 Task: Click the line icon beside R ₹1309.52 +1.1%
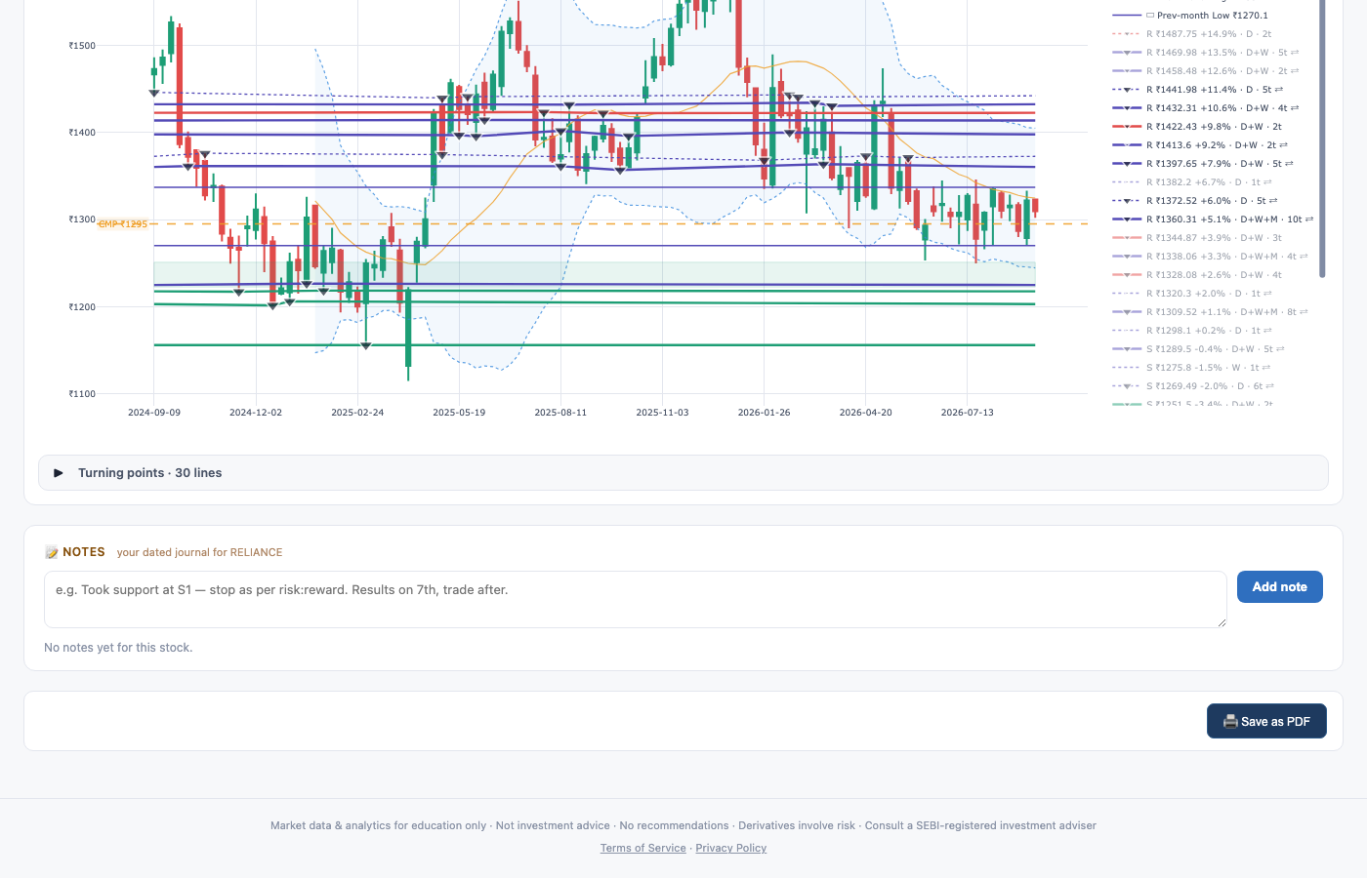click(1127, 312)
